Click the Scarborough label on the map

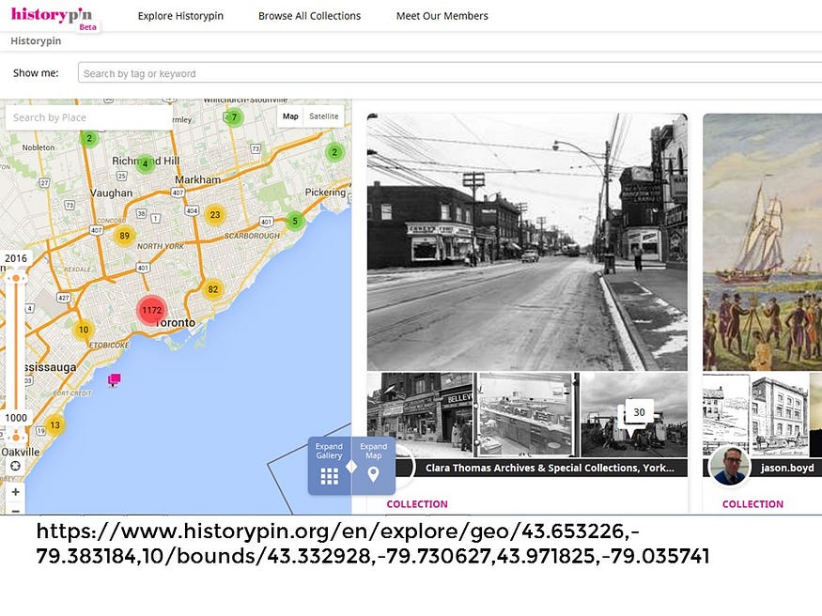pyautogui.click(x=252, y=237)
